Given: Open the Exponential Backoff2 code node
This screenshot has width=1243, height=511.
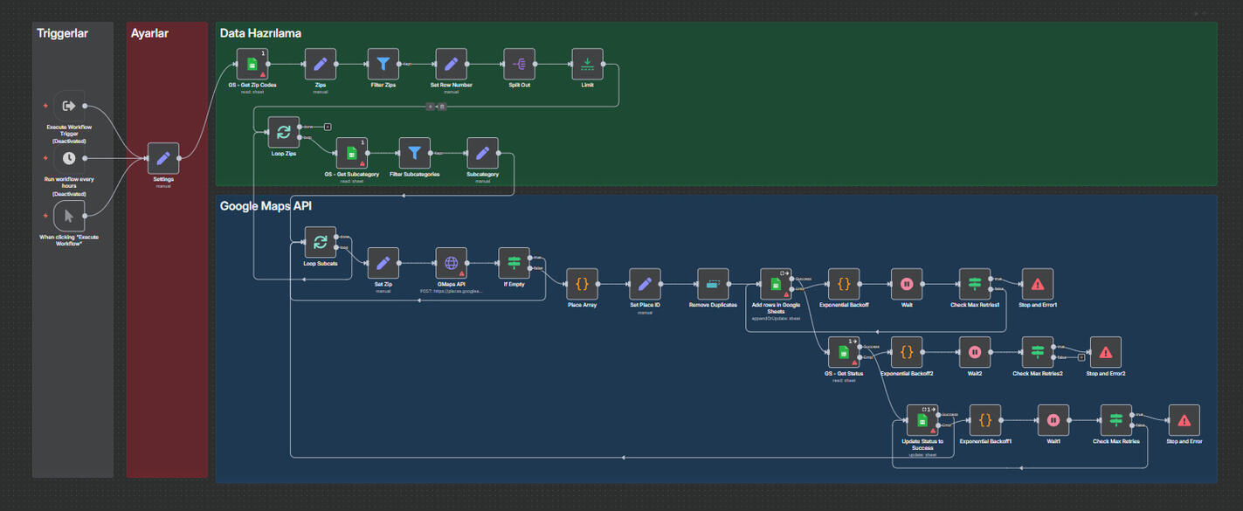Looking at the screenshot, I should click(x=906, y=353).
